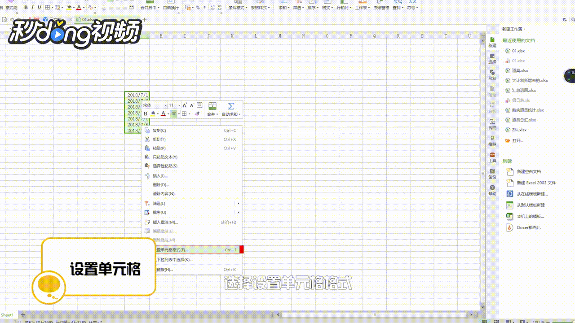Viewport: 575px width, 323px height.
Task: Click font color A in top ribbon
Action: [79, 8]
